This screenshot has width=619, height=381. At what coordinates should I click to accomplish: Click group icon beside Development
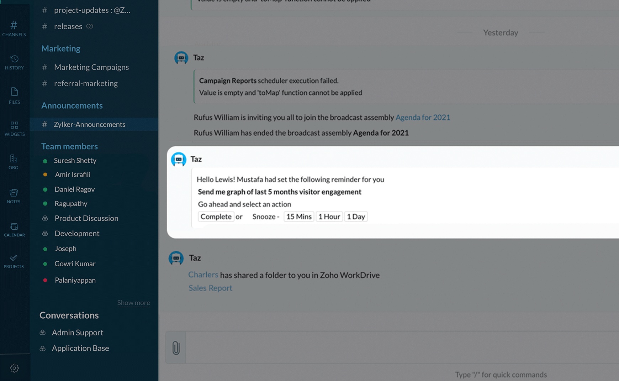tap(45, 234)
